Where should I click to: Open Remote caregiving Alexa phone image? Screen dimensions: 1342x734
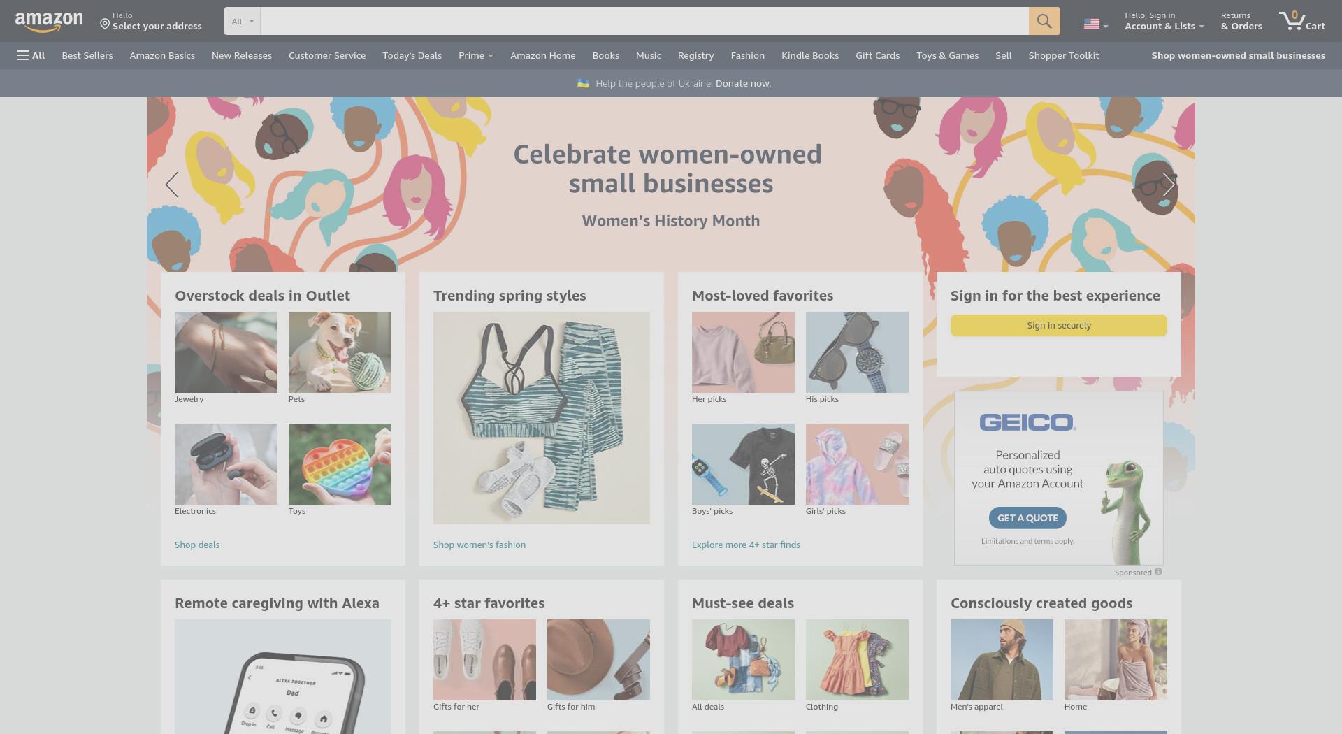click(283, 677)
